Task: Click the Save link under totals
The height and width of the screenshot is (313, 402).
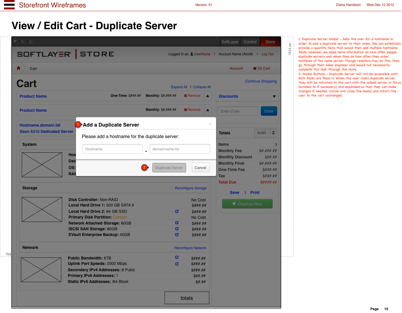Action: point(234,192)
